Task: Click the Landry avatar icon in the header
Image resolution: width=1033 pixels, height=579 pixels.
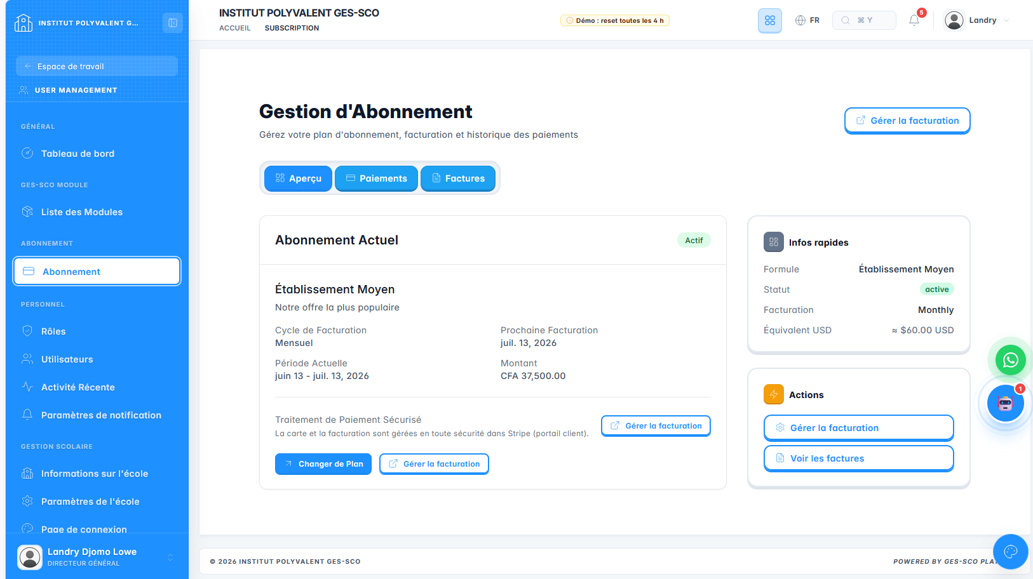Action: (954, 20)
